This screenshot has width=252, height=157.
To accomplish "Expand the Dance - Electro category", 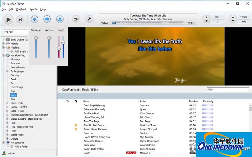I will pos(7,107).
